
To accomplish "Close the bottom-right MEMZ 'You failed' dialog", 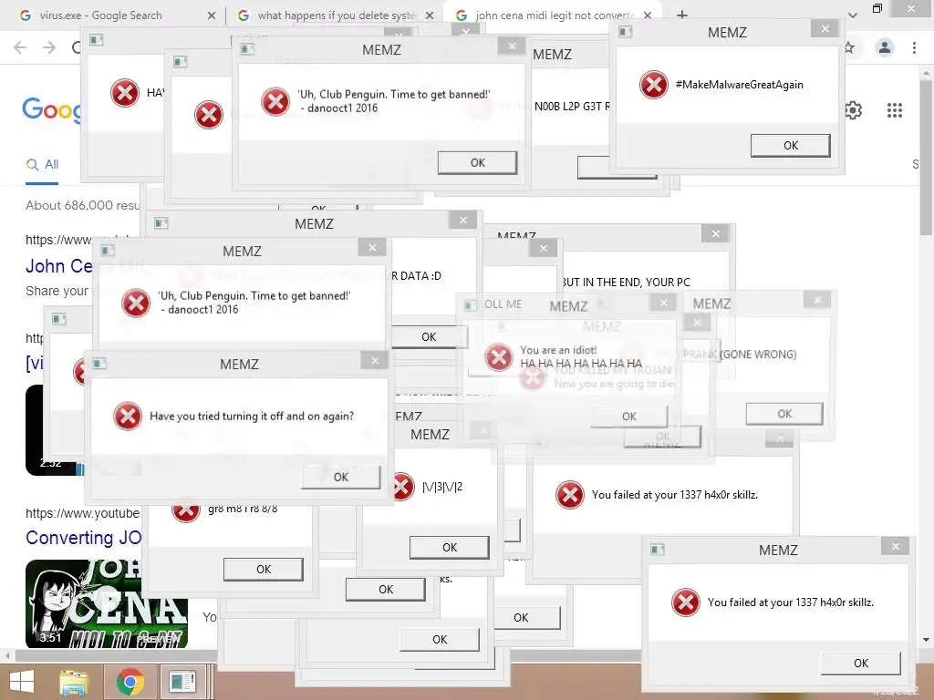I will (896, 547).
